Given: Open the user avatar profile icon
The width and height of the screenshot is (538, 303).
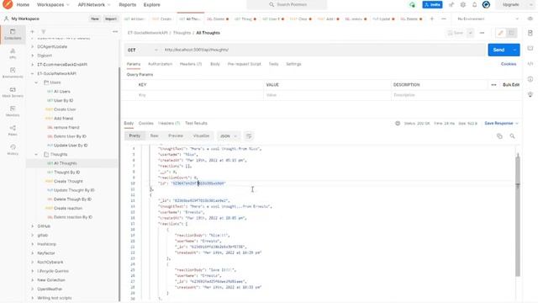Looking at the screenshot, I should tap(486, 5).
